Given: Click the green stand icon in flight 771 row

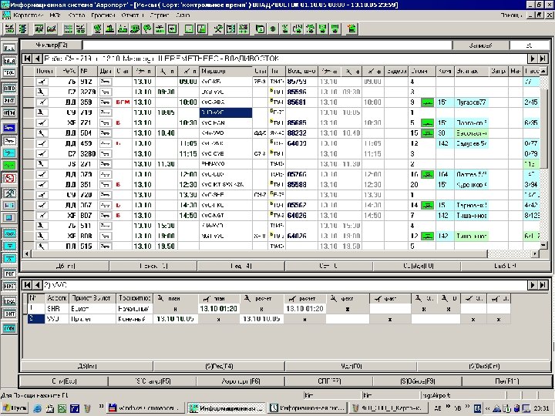Looking at the screenshot, I should click(428, 122).
